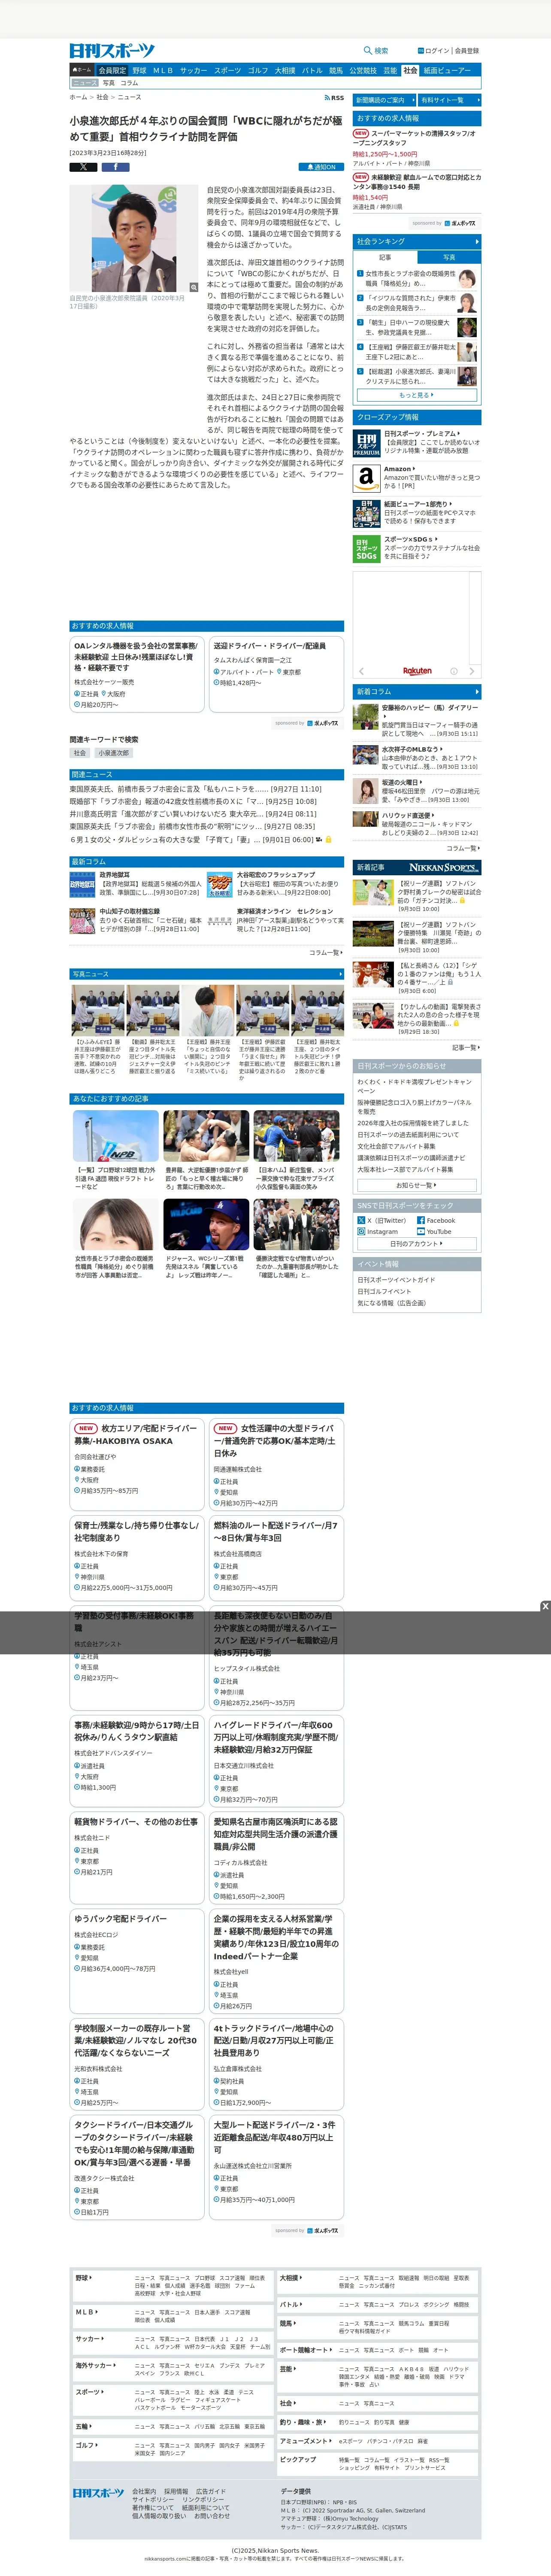This screenshot has height=2576, width=551.
Task: Open the 政界地獄耳 column thumbnail
Action: (83, 885)
